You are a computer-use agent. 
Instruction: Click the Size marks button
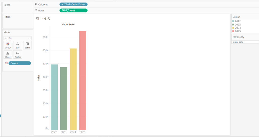(17, 45)
